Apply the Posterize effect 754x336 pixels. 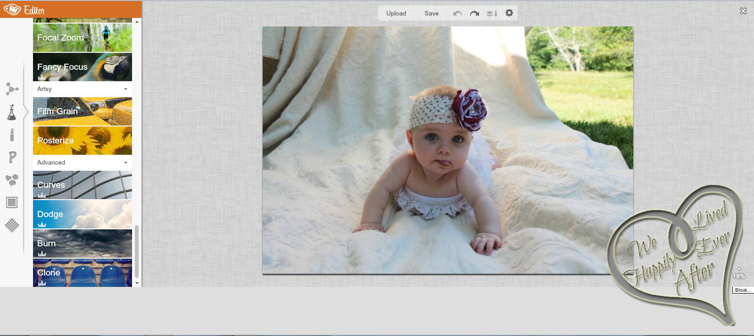pyautogui.click(x=83, y=141)
